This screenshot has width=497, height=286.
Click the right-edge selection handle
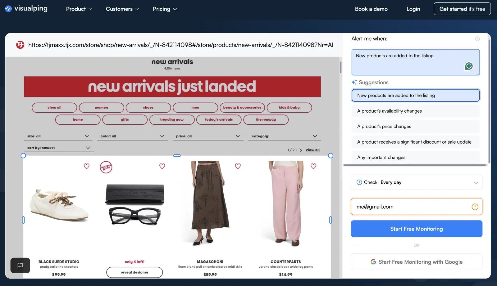pyautogui.click(x=331, y=220)
